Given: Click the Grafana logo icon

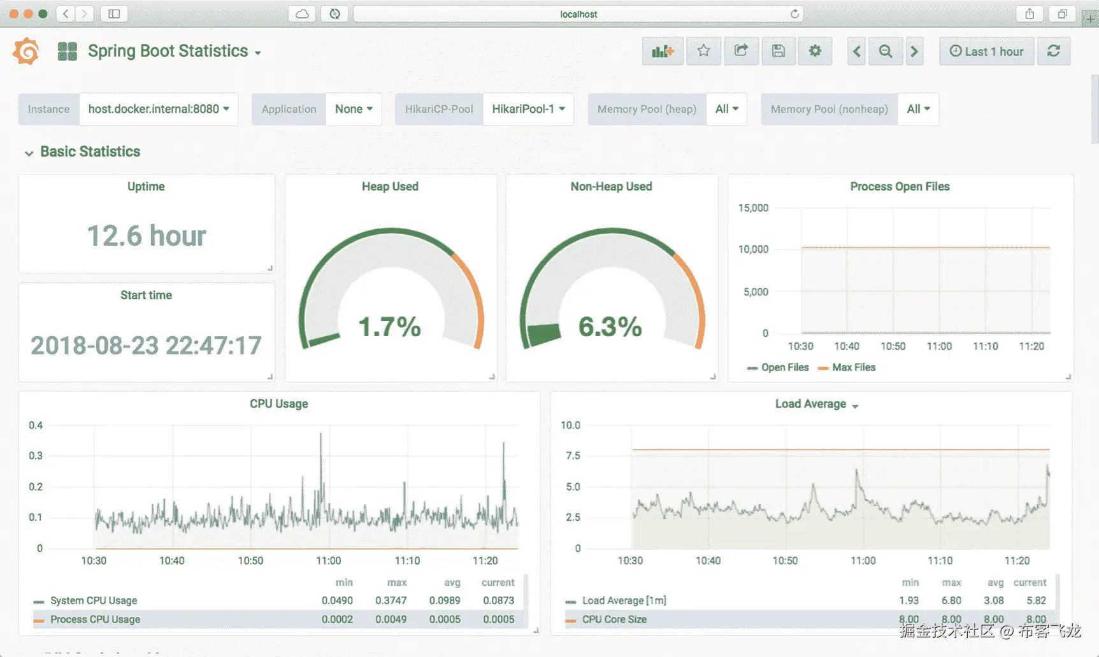Looking at the screenshot, I should (26, 51).
